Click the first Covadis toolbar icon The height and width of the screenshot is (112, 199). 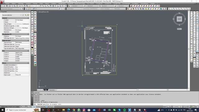click(131, 6)
